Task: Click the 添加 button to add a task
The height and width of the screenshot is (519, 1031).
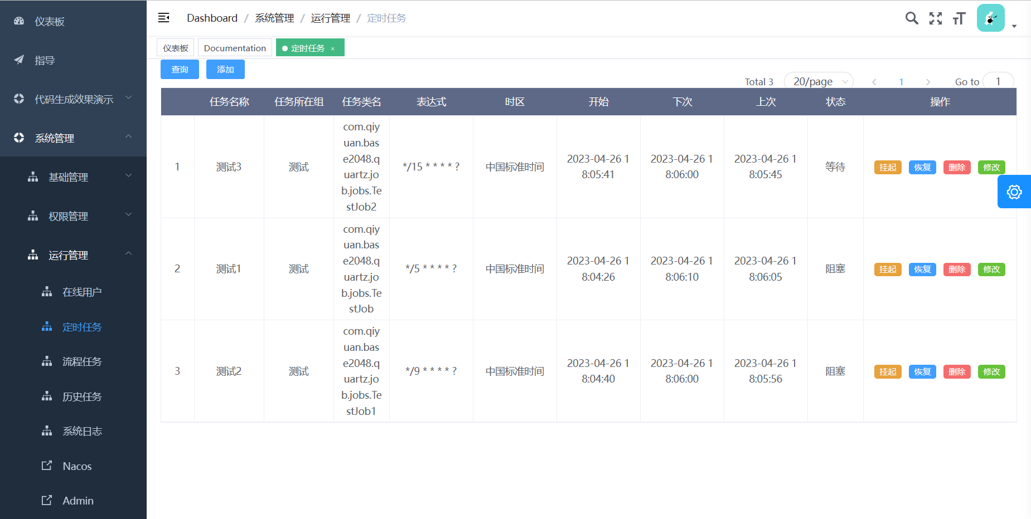Action: [225, 69]
